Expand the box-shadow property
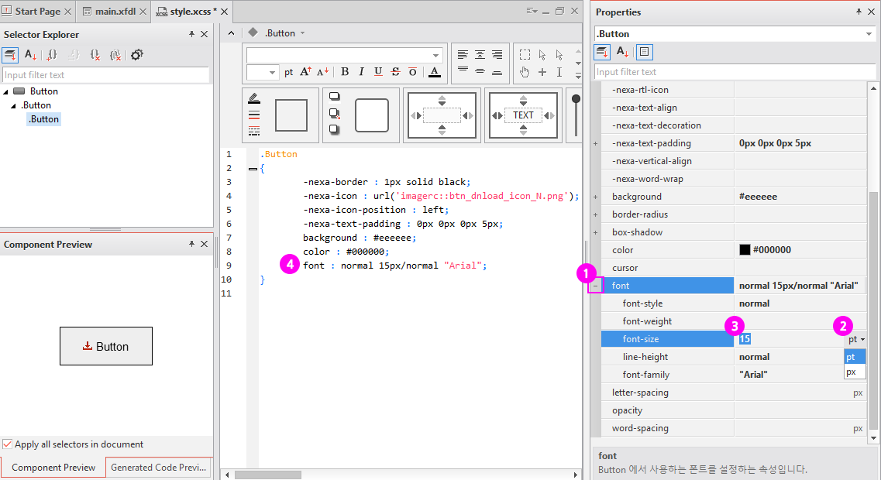The height and width of the screenshot is (480, 881). click(x=596, y=232)
